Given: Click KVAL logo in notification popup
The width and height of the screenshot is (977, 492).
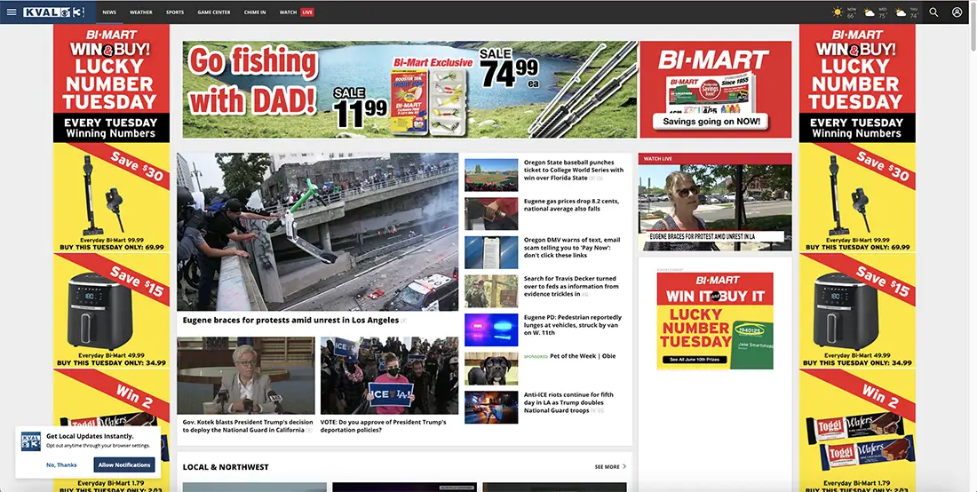Looking at the screenshot, I should pyautogui.click(x=31, y=441).
